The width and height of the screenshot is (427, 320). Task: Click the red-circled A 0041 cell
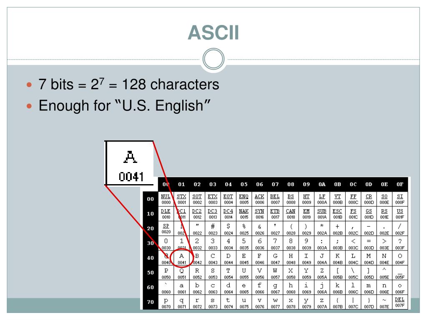[182, 258]
